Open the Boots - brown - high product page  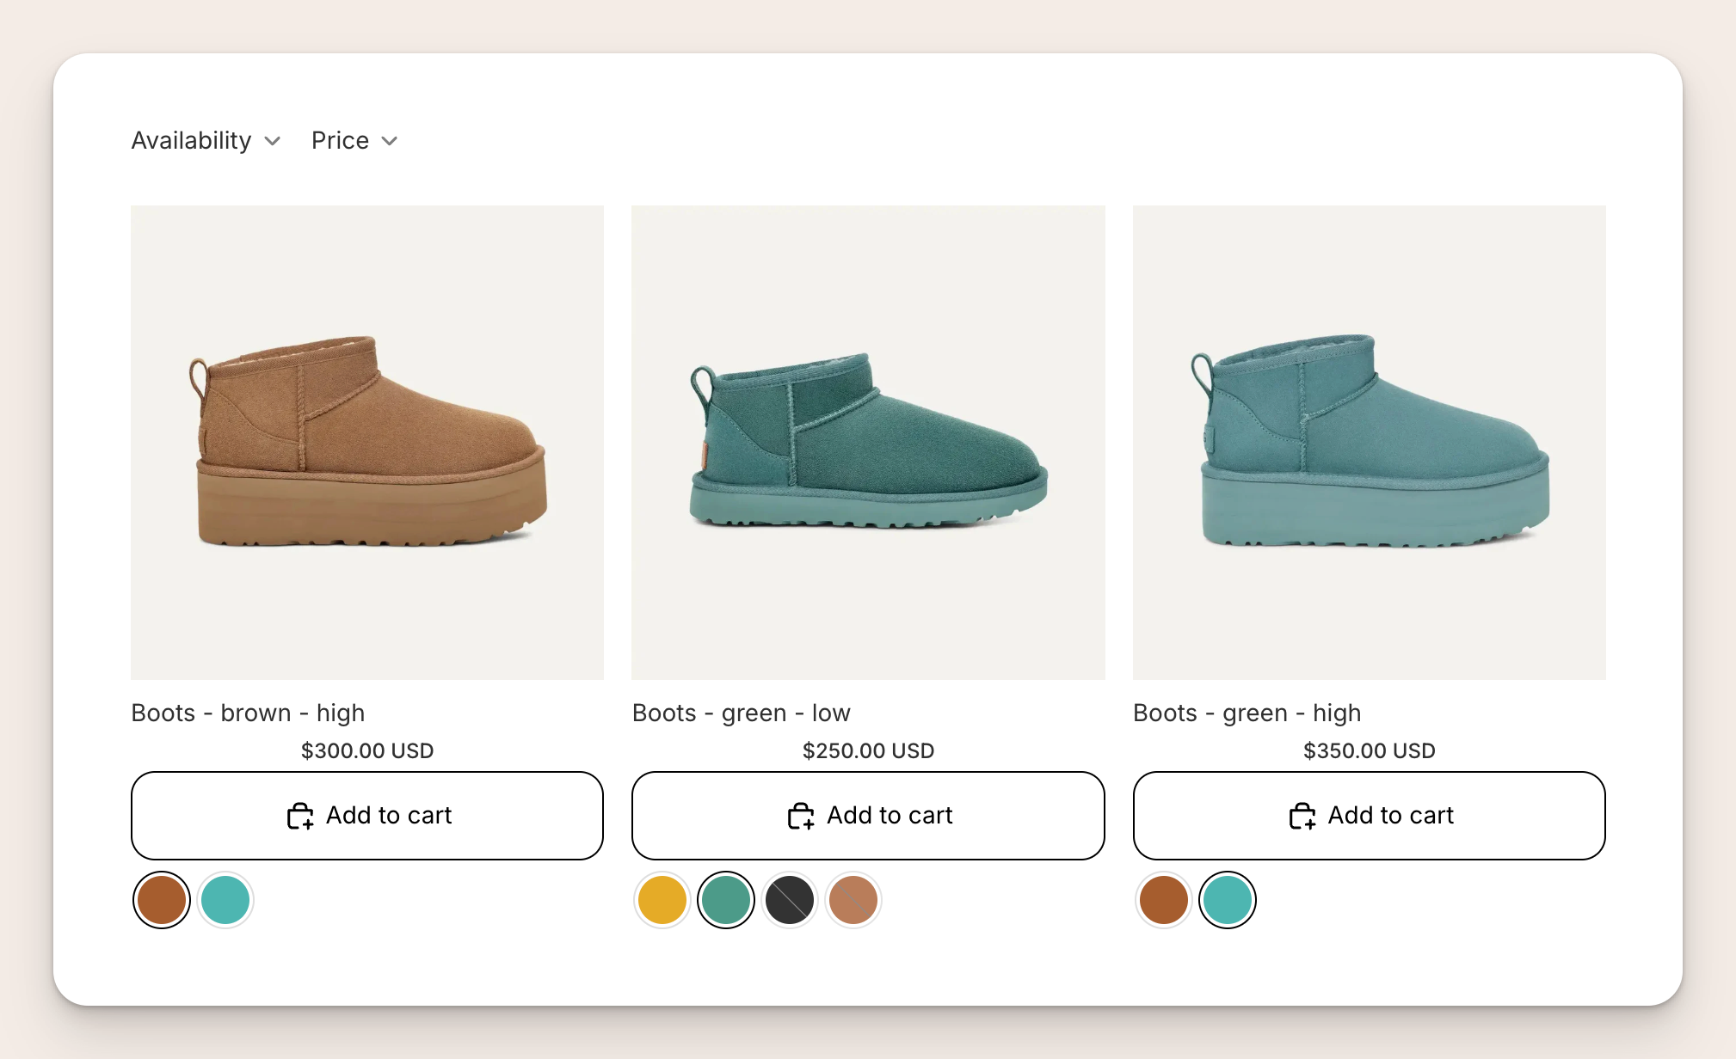point(248,712)
